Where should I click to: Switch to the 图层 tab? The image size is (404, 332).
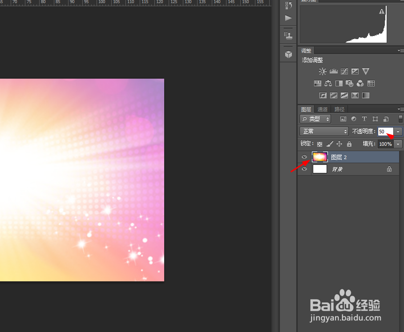click(x=306, y=109)
